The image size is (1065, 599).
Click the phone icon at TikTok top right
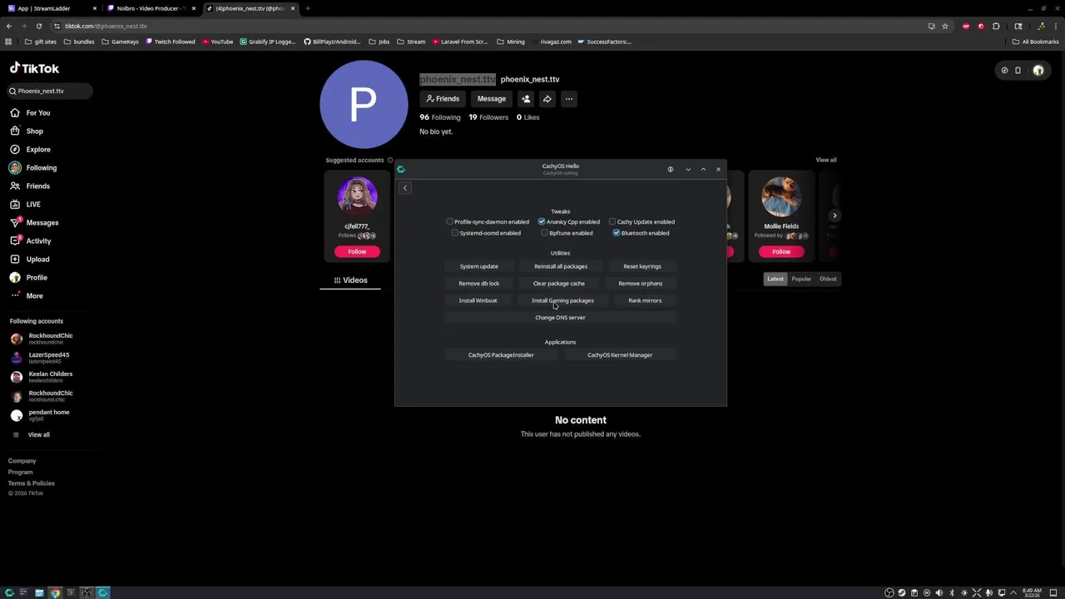tap(1018, 71)
